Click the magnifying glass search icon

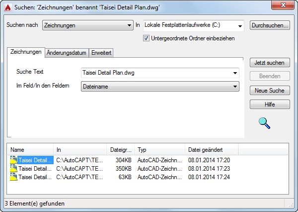264,123
